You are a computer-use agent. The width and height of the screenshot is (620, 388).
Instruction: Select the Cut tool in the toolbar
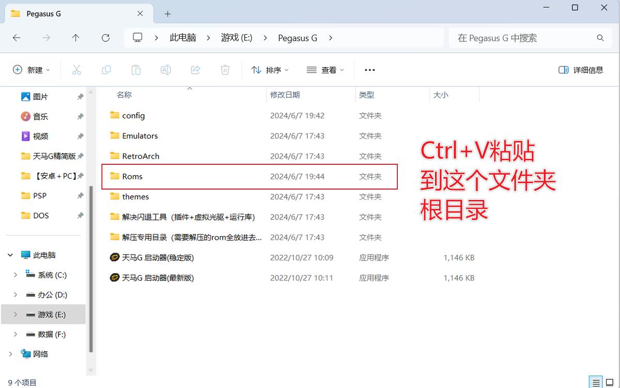tap(76, 70)
